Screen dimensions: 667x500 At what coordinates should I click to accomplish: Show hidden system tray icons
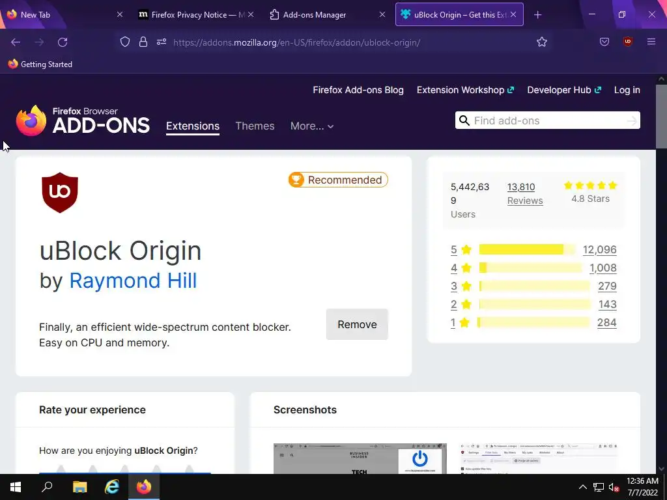pos(583,487)
